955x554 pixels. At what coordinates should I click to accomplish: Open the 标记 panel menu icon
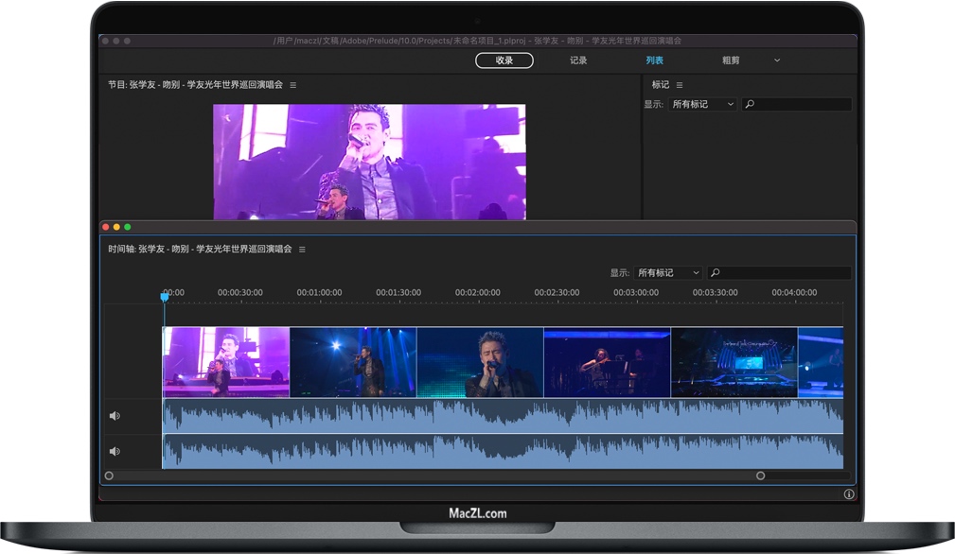coord(680,84)
